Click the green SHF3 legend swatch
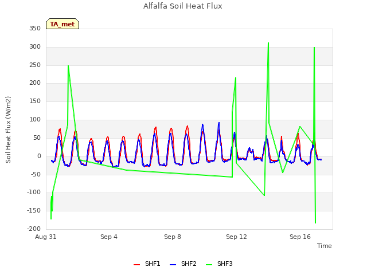Image resolution: width=367 pixels, height=275 pixels. click(x=209, y=265)
